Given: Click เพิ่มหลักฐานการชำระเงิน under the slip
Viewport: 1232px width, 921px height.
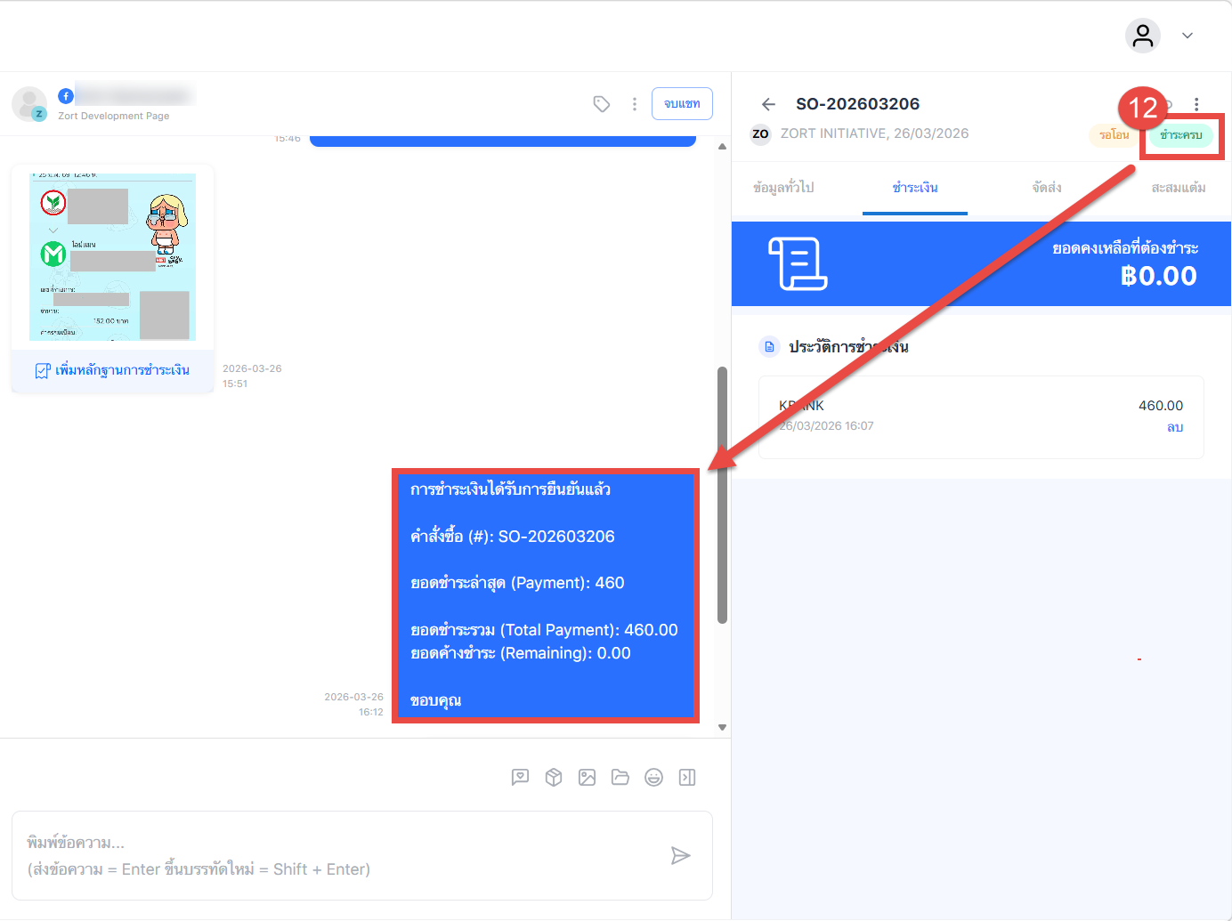Looking at the screenshot, I should pos(113,370).
